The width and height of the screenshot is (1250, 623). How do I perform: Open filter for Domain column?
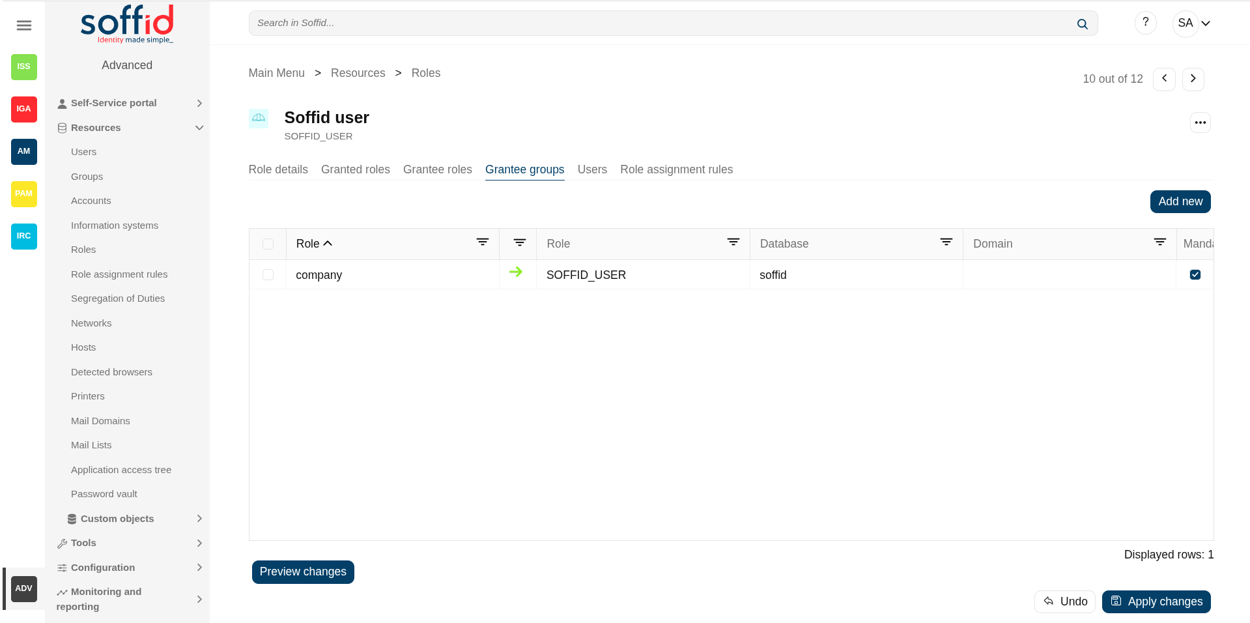[x=1160, y=242]
